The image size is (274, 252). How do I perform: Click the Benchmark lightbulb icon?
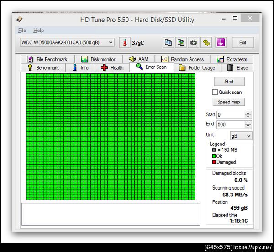click(x=30, y=67)
